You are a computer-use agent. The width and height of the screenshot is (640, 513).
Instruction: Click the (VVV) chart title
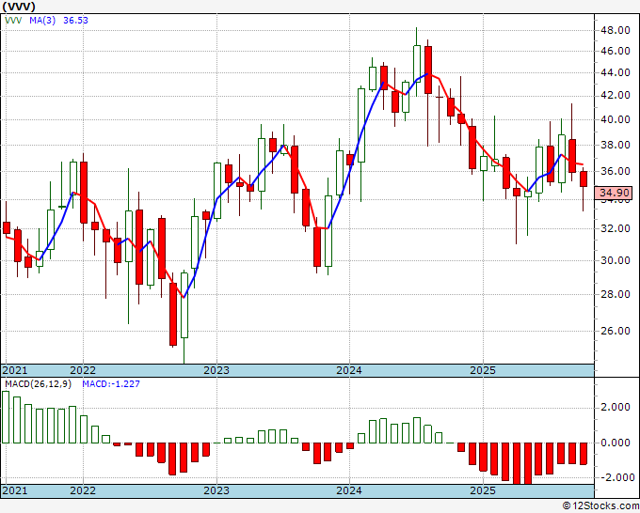19,7
